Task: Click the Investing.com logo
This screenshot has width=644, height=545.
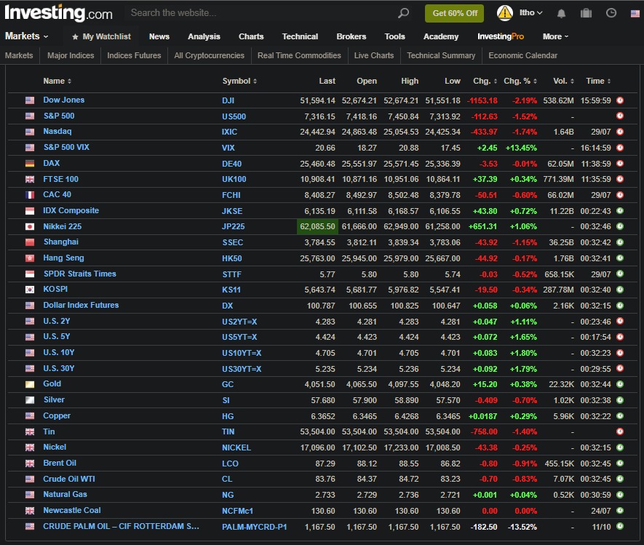Action: coord(58,13)
